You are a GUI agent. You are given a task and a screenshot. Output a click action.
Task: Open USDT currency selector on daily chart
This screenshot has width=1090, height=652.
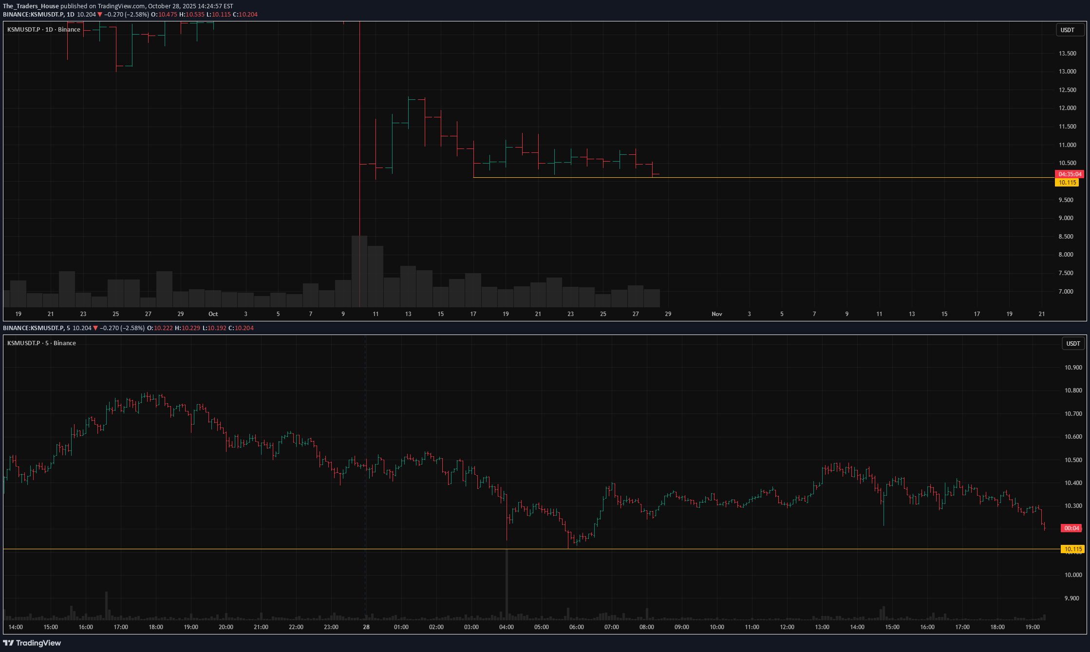point(1067,30)
